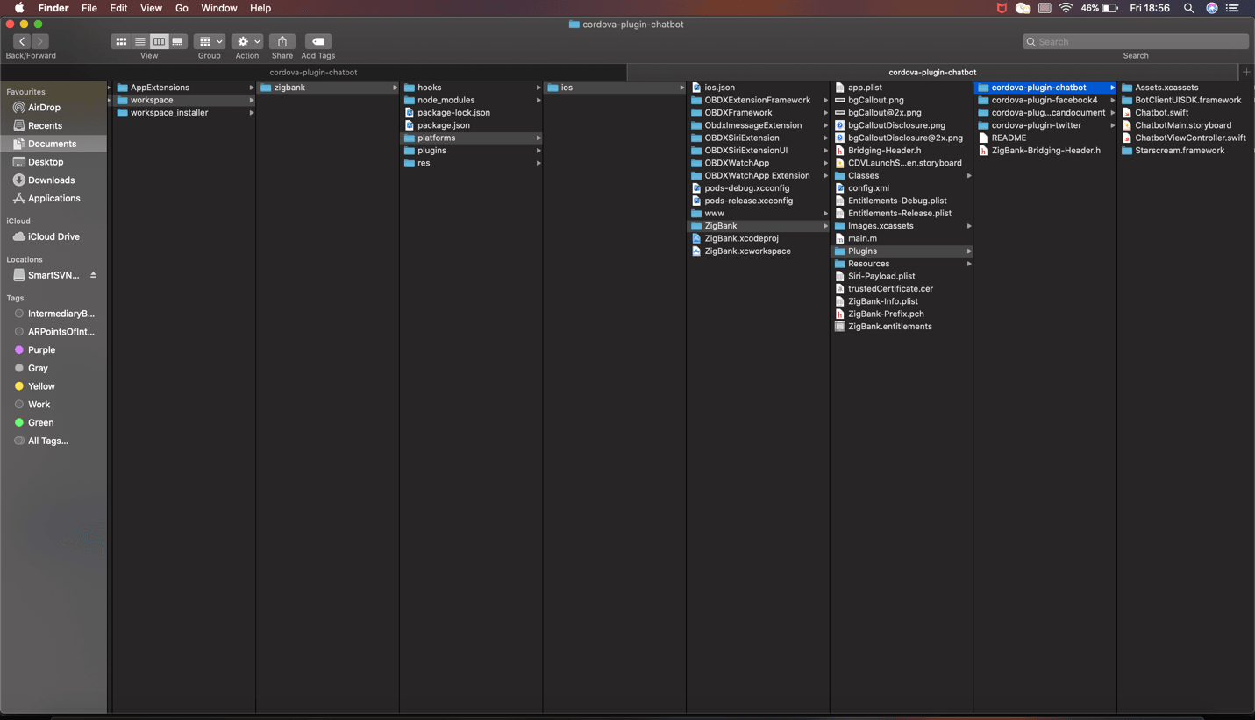Select the Chatbot.swift file
The image size is (1255, 720).
click(1161, 113)
